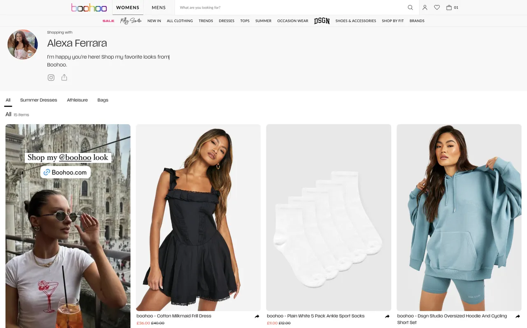The image size is (527, 328).
Task: Click the Cotton Milkmaid Frill Dress title
Action: click(174, 316)
